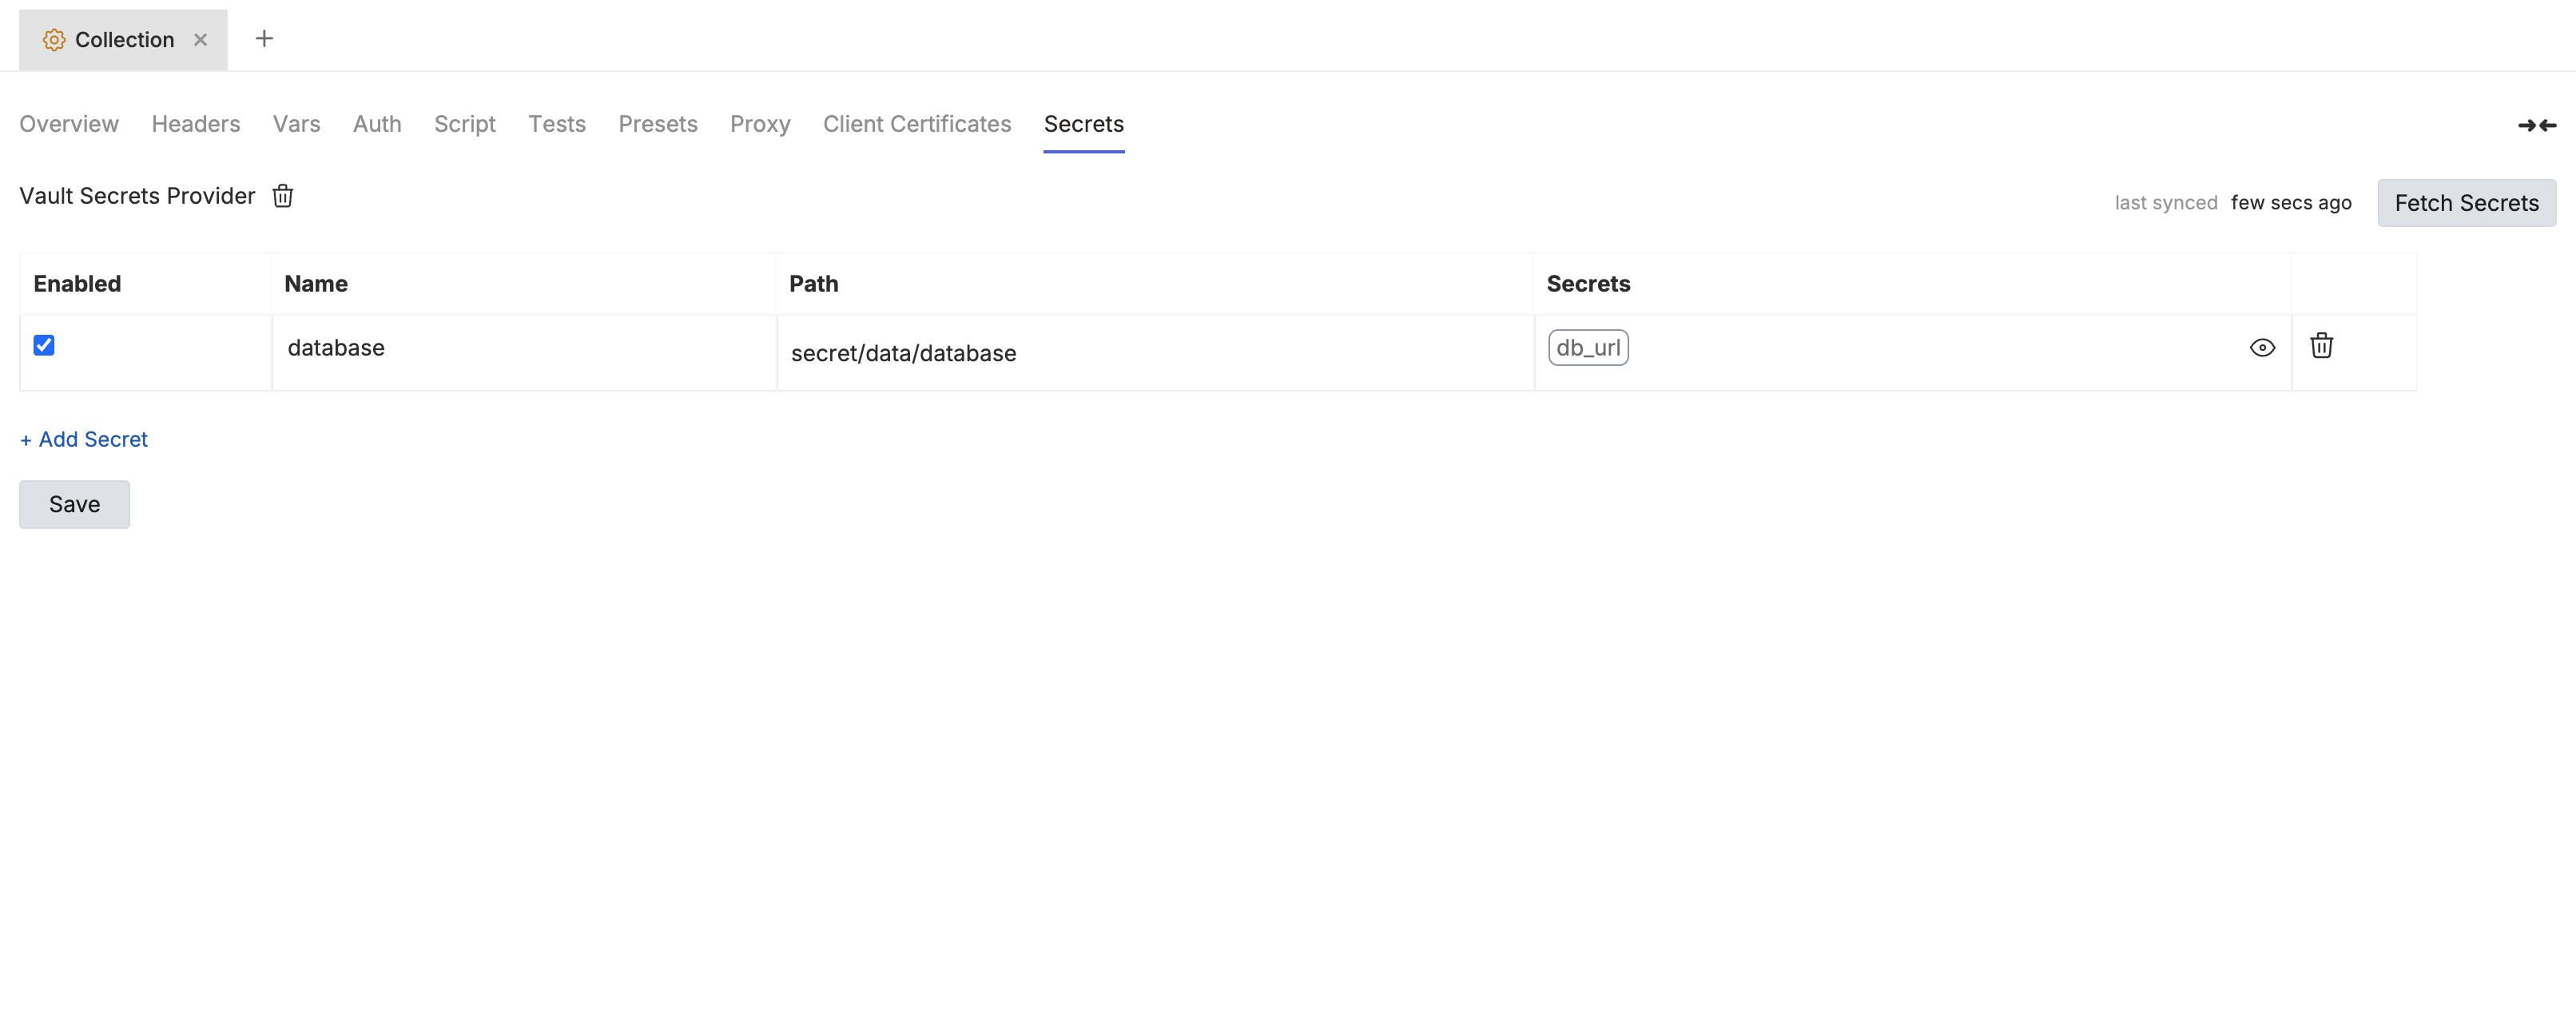2576x1026 pixels.
Task: Close the Collection tab
Action: click(200, 39)
